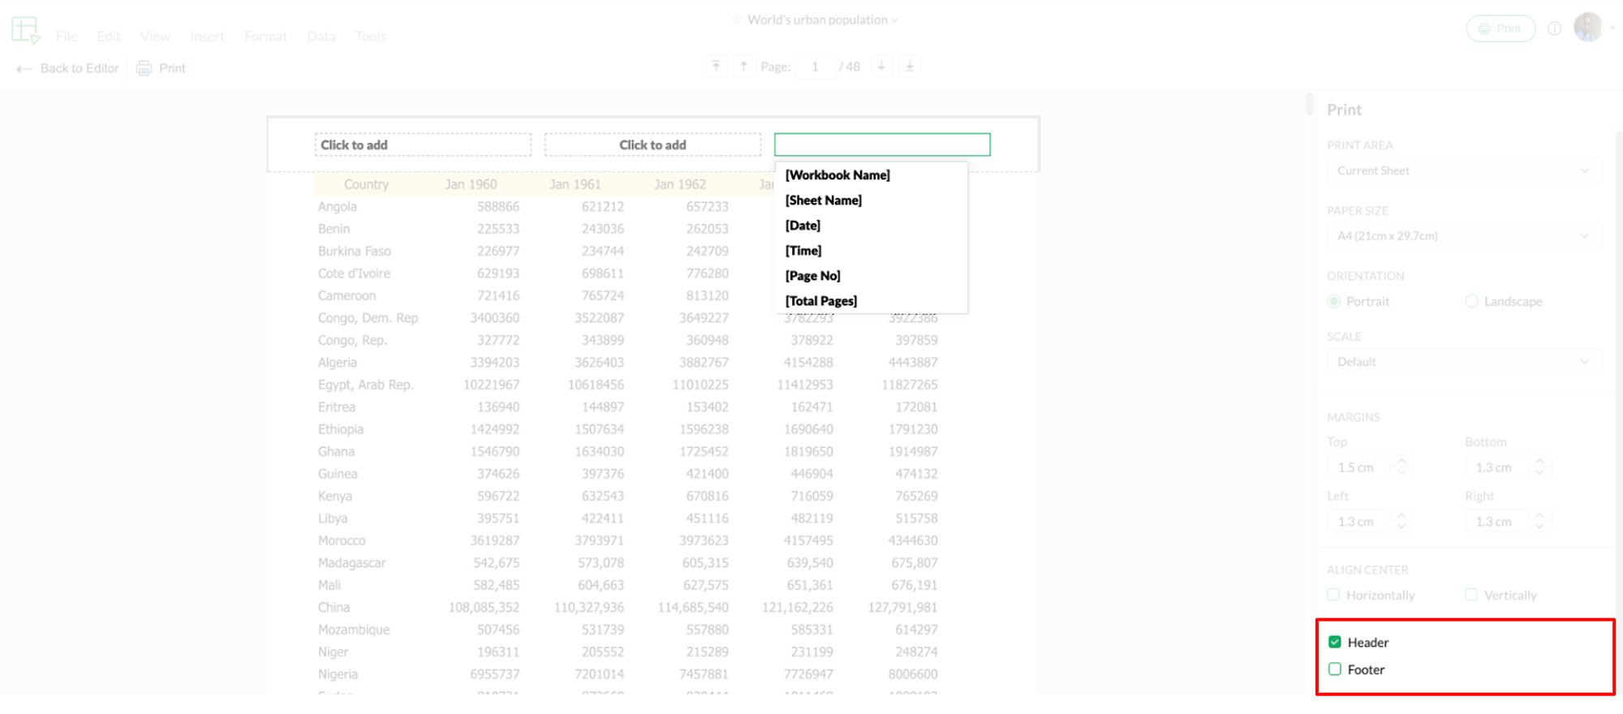Select Landscape orientation

pos(1472,301)
